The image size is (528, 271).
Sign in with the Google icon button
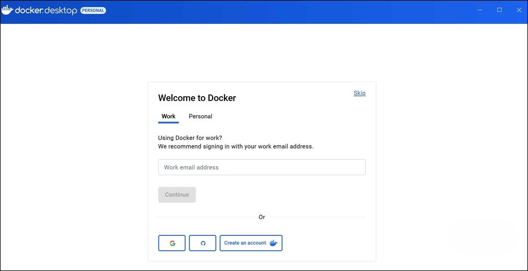pos(172,243)
